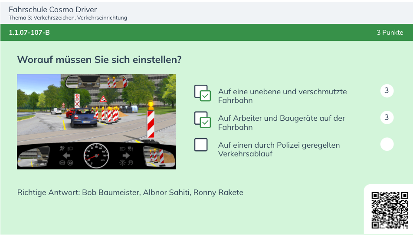The width and height of the screenshot is (413, 235).
Task: Click answer text 'Auf eine unebene und verschmutzte Fahrbahn'
Action: [282, 96]
